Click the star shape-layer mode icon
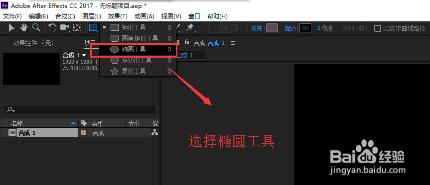 (x=224, y=28)
